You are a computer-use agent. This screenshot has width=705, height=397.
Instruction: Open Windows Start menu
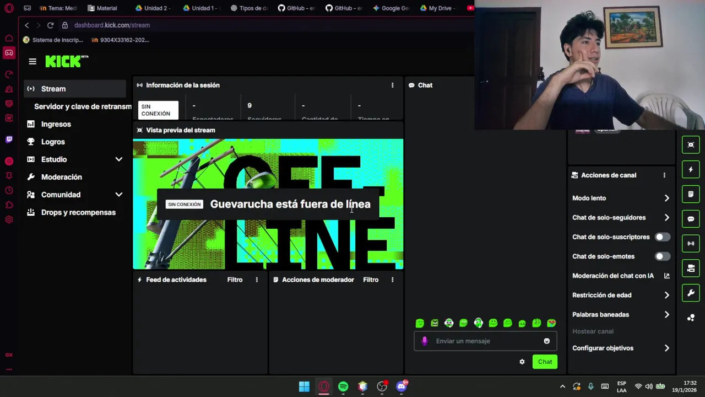click(x=304, y=387)
